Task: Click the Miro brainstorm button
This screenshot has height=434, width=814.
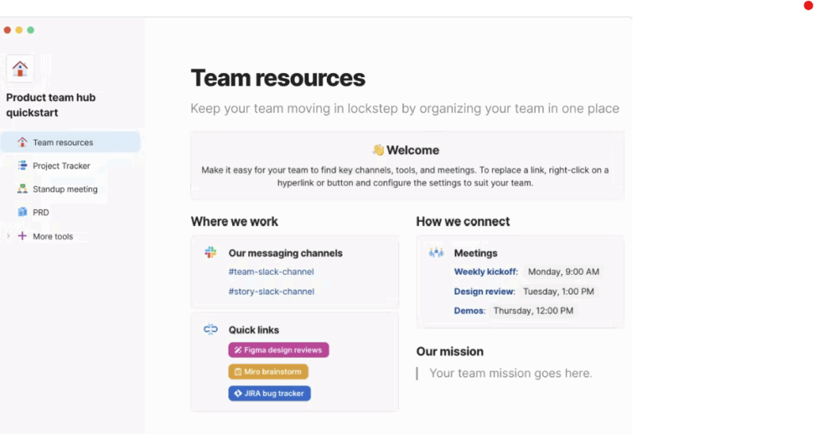Action: click(268, 371)
